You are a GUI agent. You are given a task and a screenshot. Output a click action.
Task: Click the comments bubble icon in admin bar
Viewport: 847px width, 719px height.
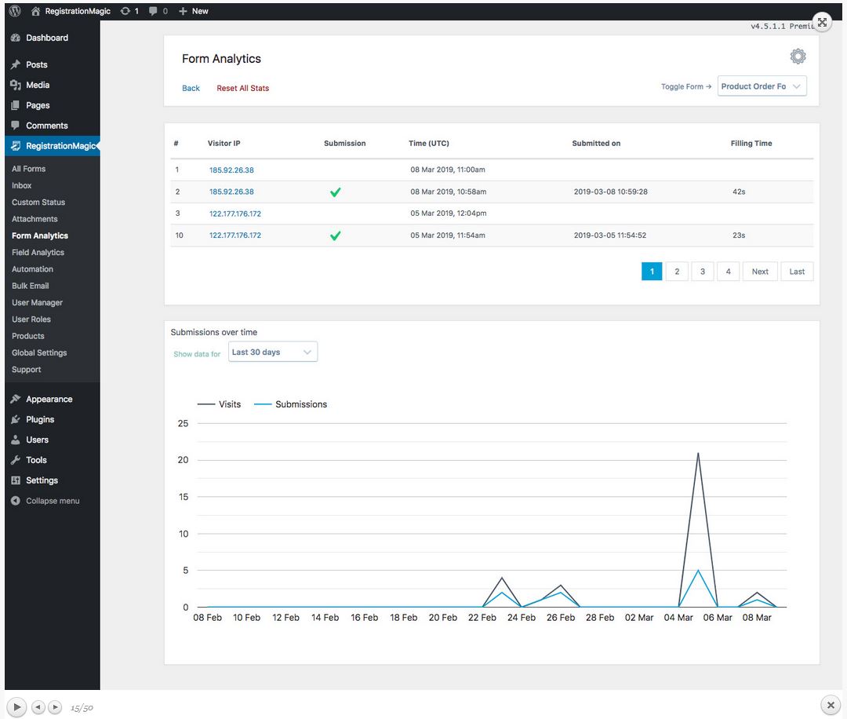(153, 11)
